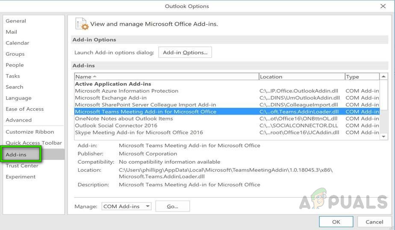The image size is (395, 230).
Task: Open Quick Access Toolbar settings
Action: point(34,143)
